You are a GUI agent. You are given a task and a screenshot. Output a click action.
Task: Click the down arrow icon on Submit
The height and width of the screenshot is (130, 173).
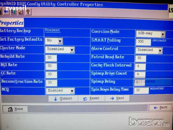click(55, 99)
